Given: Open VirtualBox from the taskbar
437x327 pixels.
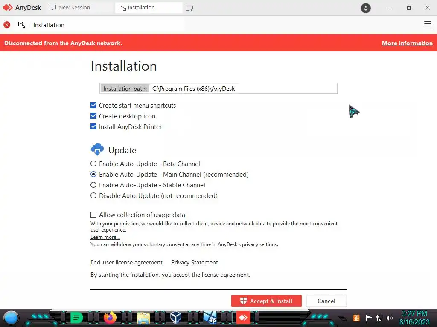Looking at the screenshot, I should [176, 318].
